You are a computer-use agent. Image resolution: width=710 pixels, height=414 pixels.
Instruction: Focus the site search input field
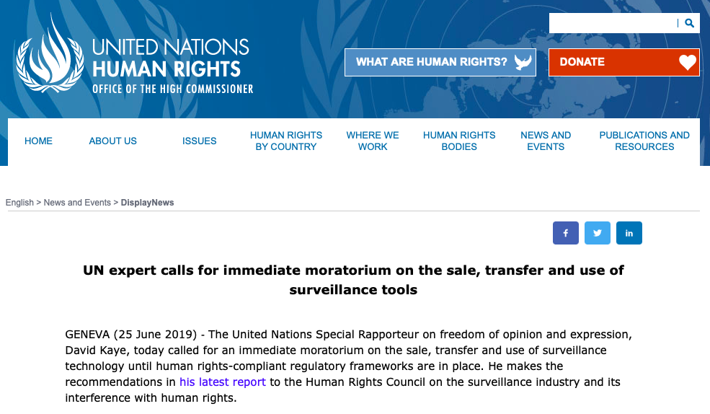(x=613, y=23)
